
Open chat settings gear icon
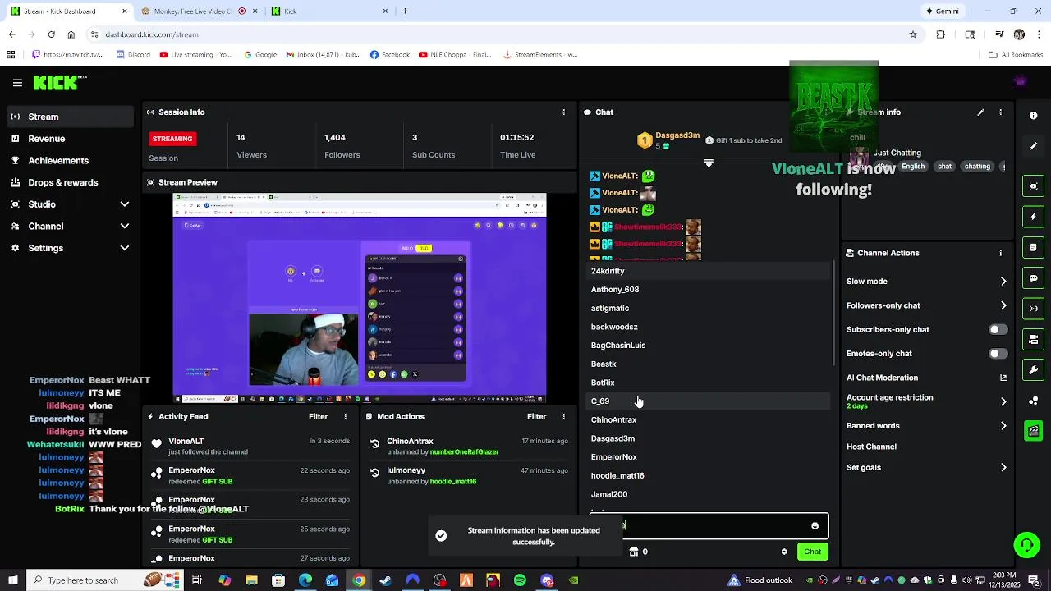click(784, 552)
